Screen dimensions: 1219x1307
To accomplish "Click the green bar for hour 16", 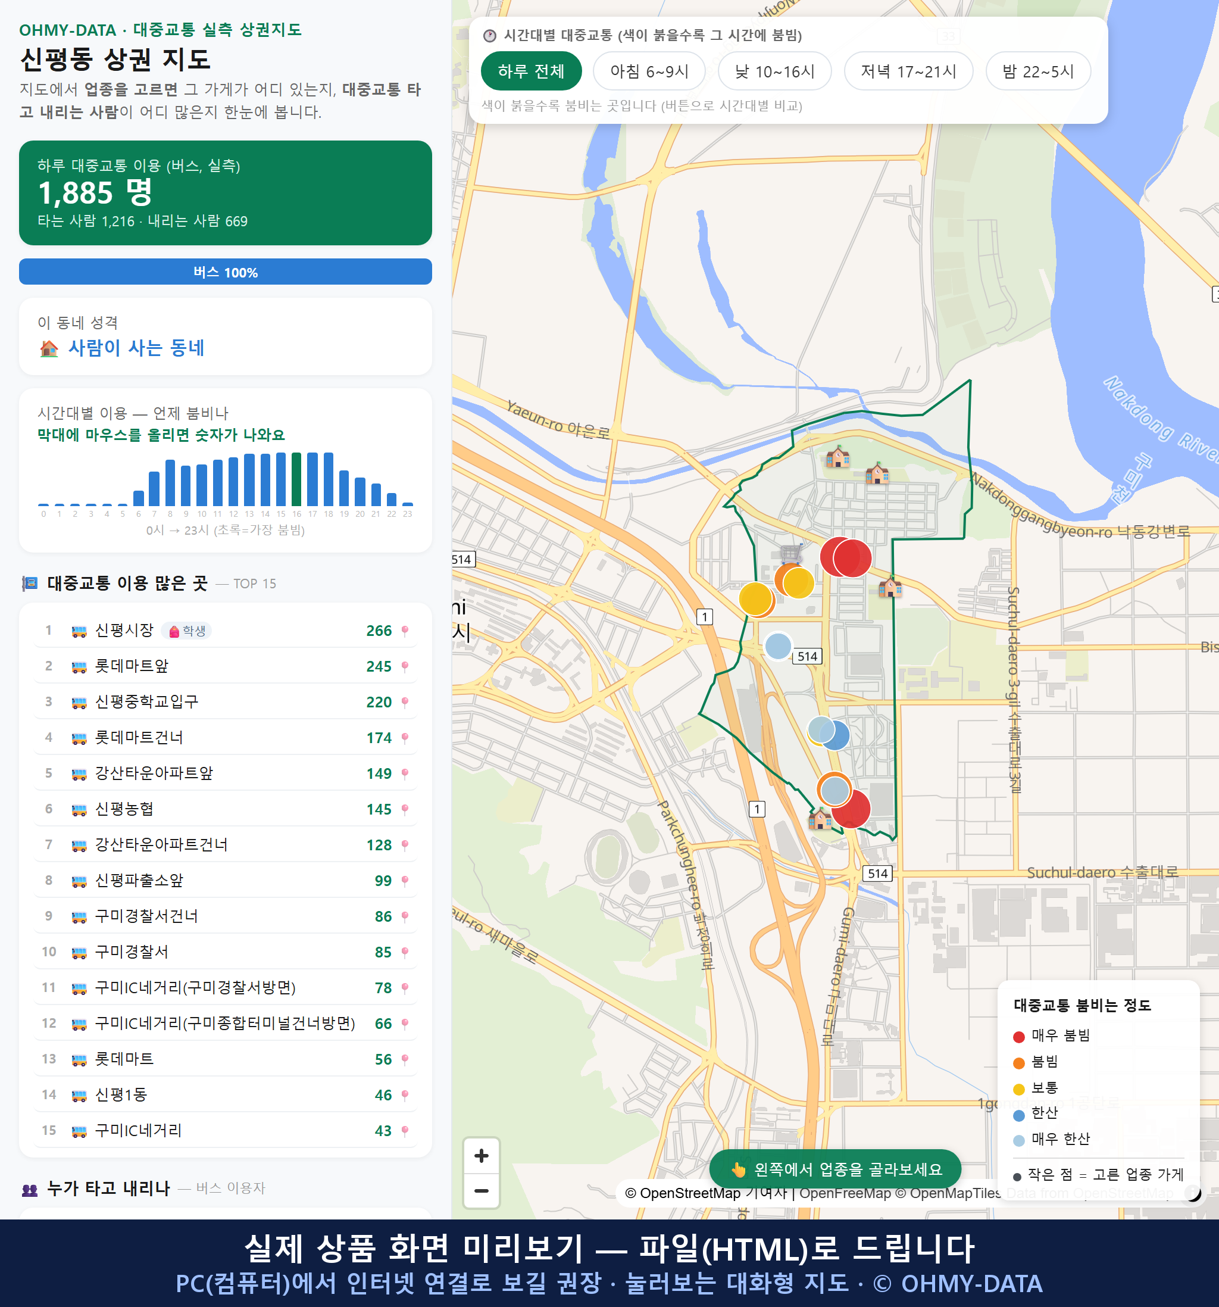I will pos(296,479).
